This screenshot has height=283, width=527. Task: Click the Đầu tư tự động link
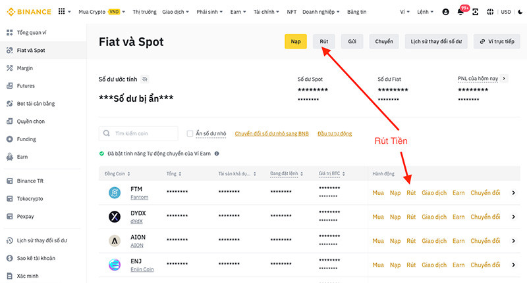pos(335,133)
